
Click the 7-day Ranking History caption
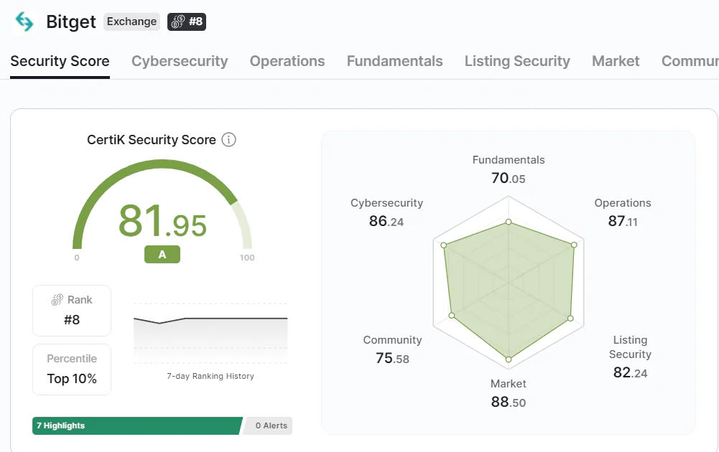(210, 376)
